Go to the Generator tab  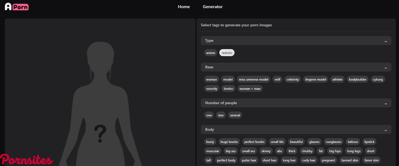click(213, 7)
